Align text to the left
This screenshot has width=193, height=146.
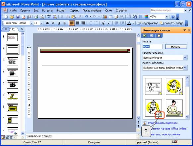pyautogui.click(x=72, y=23)
